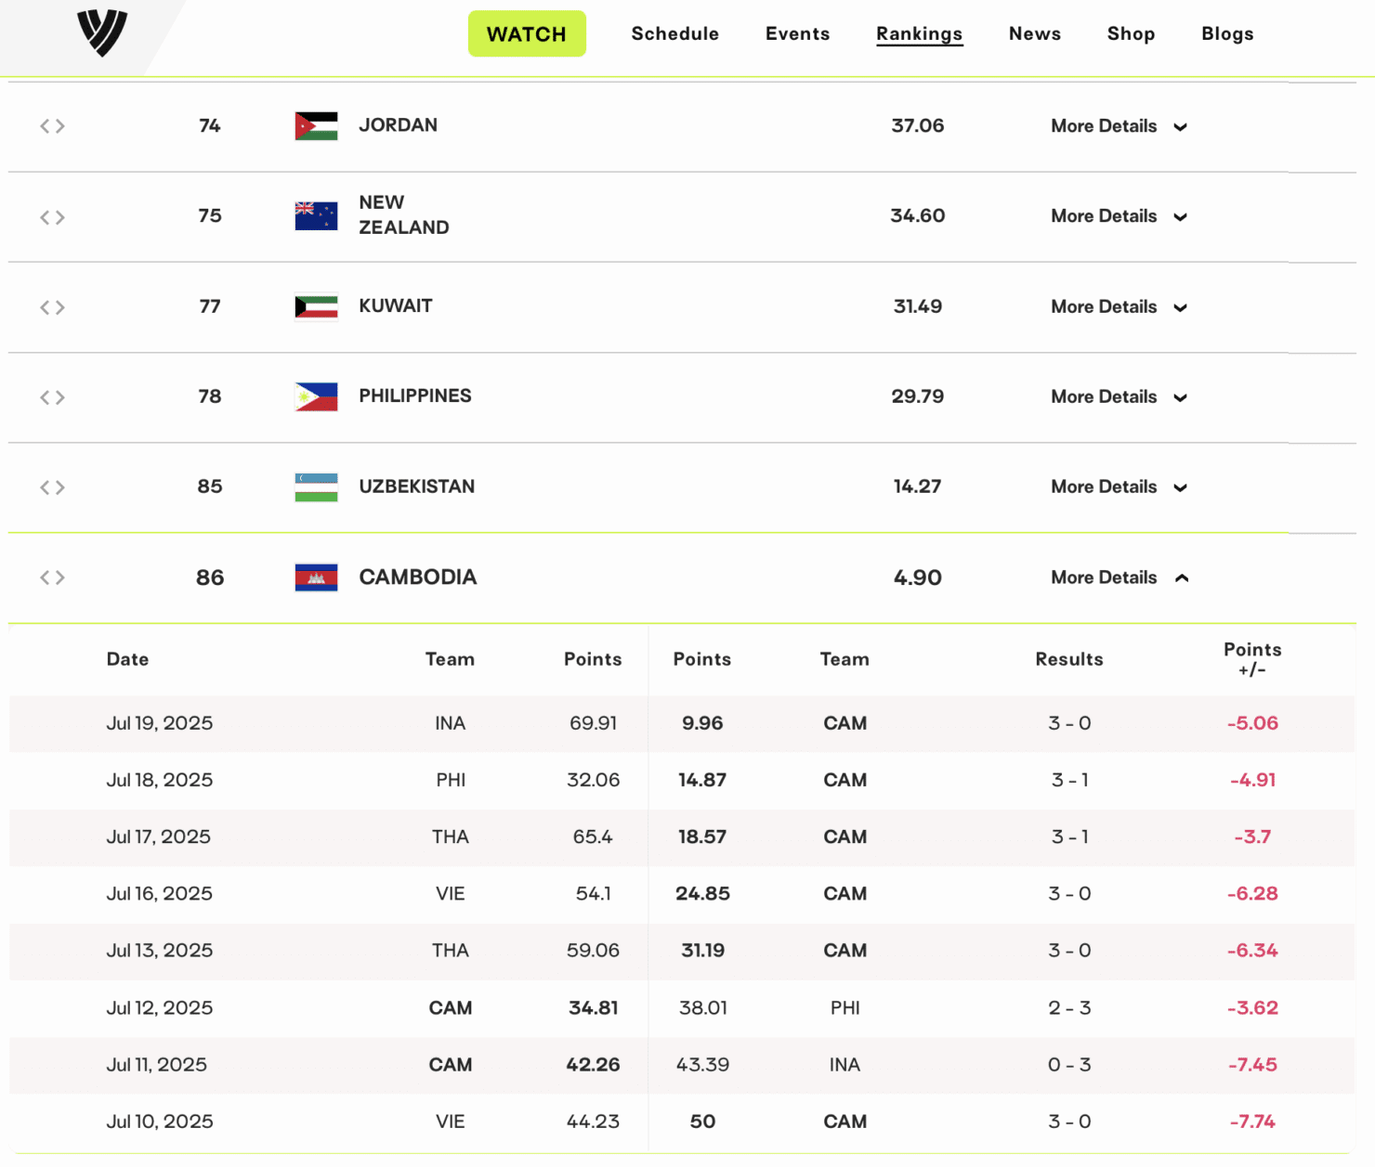Show More Details for Philippines
This screenshot has height=1167, width=1375.
tap(1119, 396)
